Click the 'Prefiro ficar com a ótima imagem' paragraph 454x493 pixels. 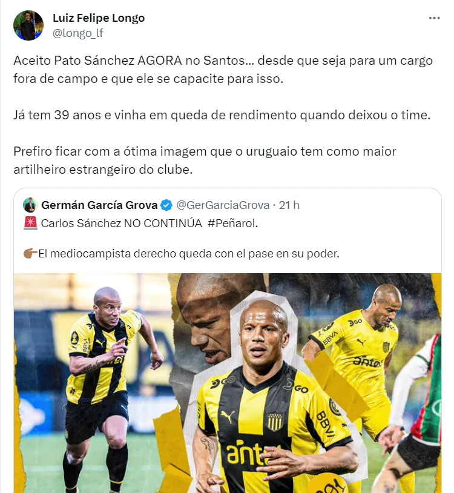205,160
